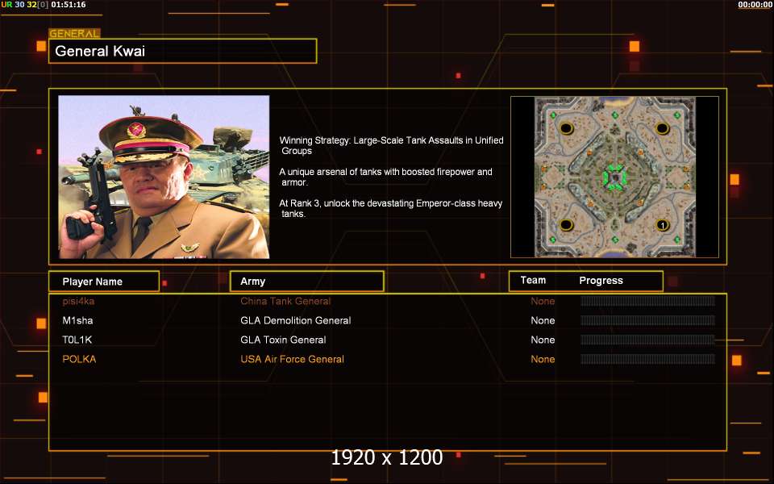
Task: Click the team value None for pisi4ka
Action: coord(543,301)
